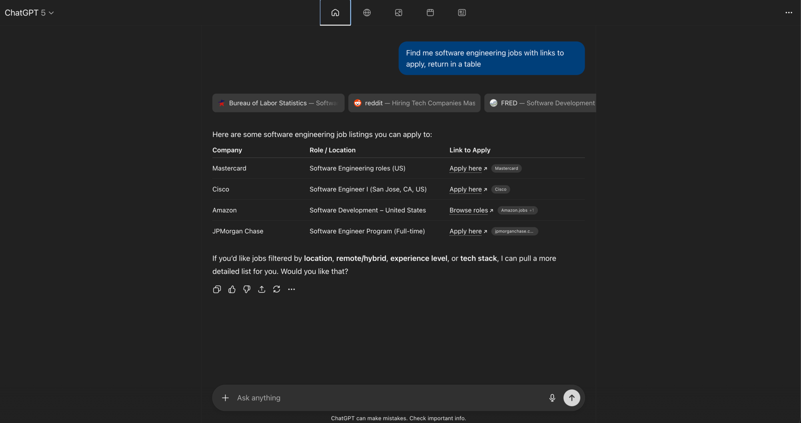Screen dimensions: 801x423
Task: Open the FRED Software Development source card
Action: [540, 103]
